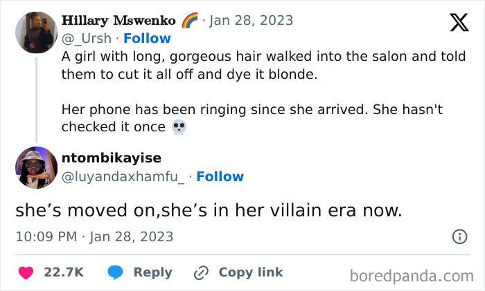The width and height of the screenshot is (485, 291).
Task: Open the tweet info icon
Action: 459,237
